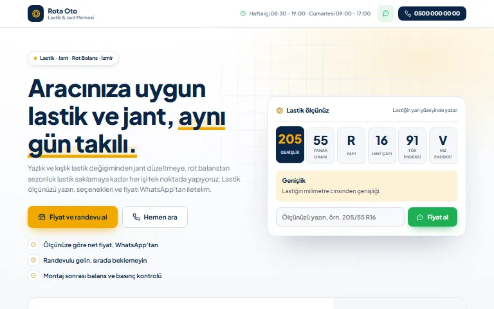Click phone icon on Hemen ara button
This screenshot has width=494, height=309.
pos(136,217)
